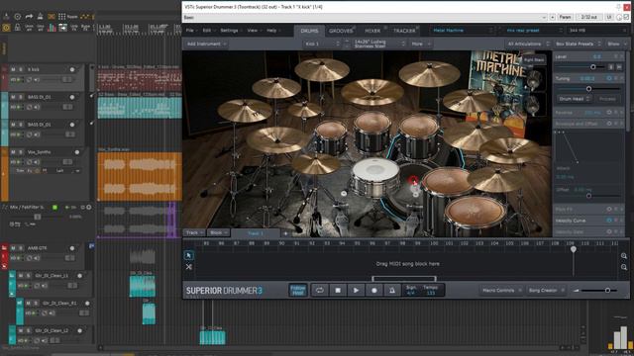Mute the Gtr_DI_Clean_L1 track
This screenshot has width=634, height=356.
click(21, 276)
